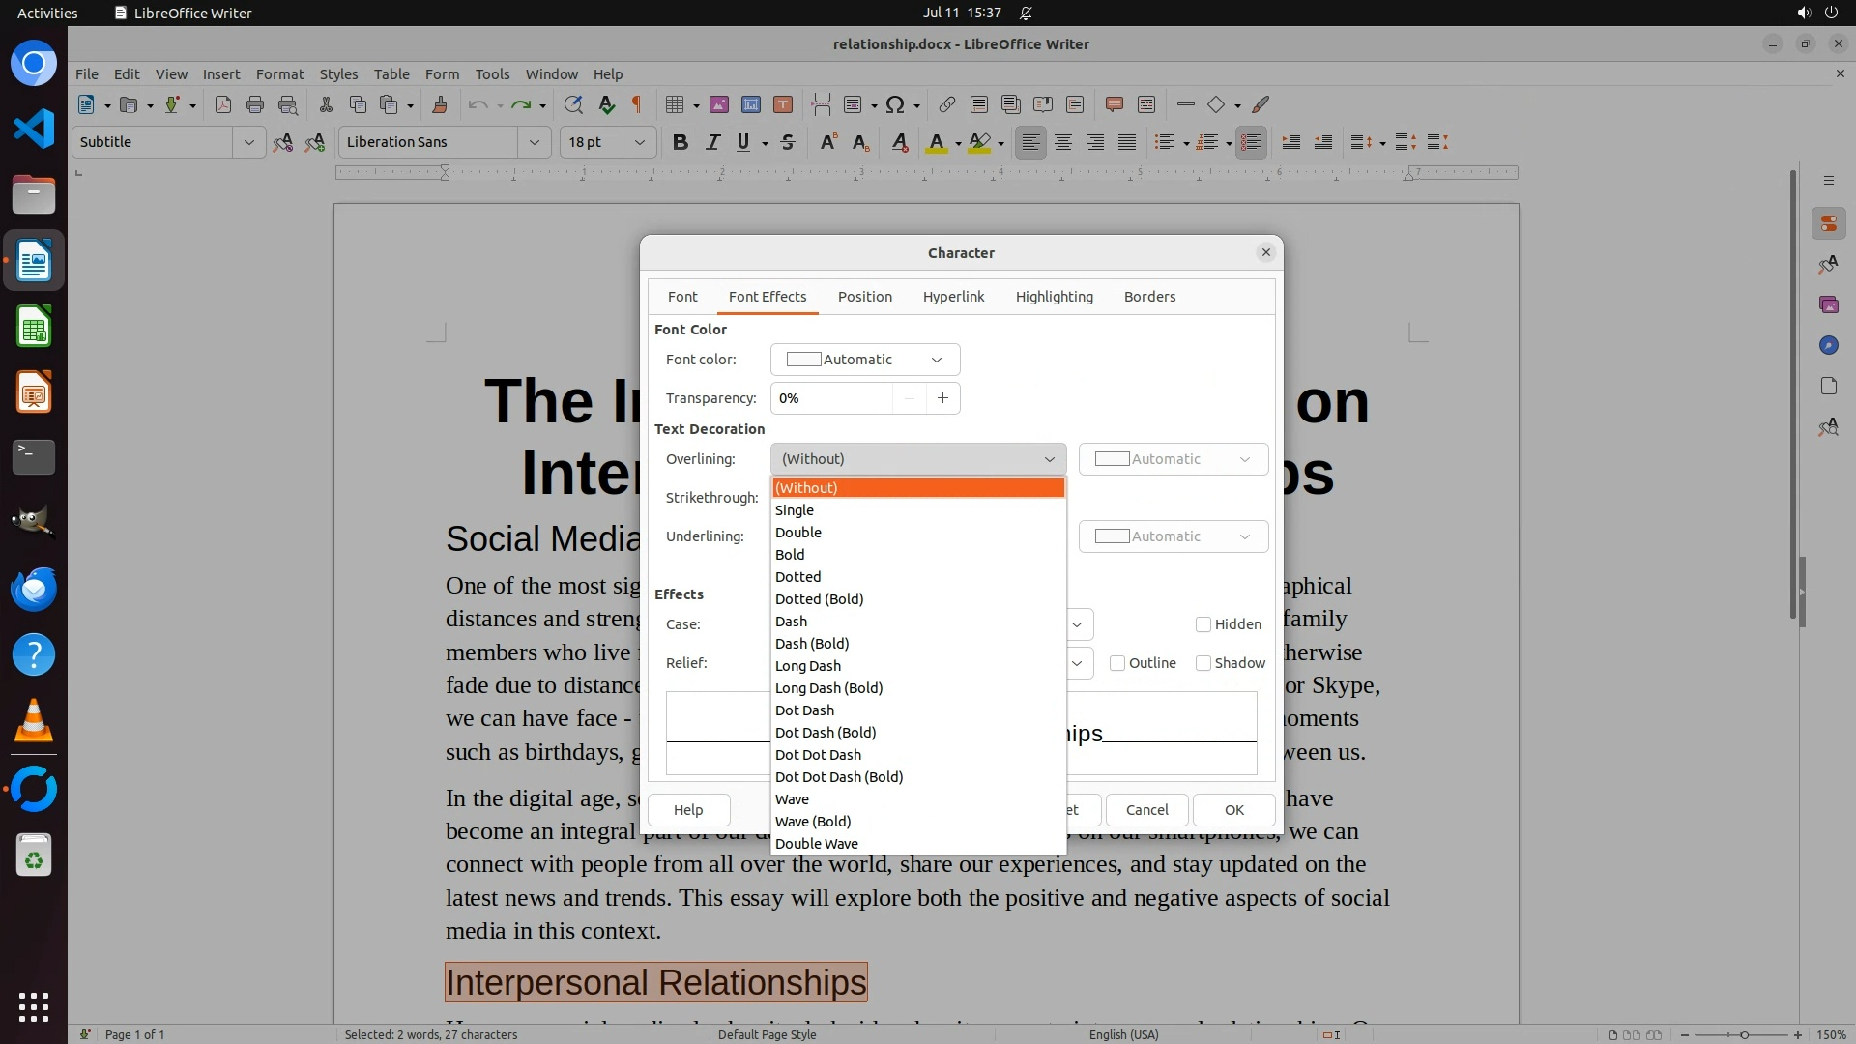
Task: Toggle Bold formatting in toolbar
Action: click(x=681, y=142)
